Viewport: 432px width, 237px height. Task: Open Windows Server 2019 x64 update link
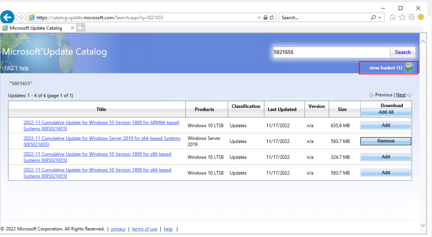click(x=102, y=141)
